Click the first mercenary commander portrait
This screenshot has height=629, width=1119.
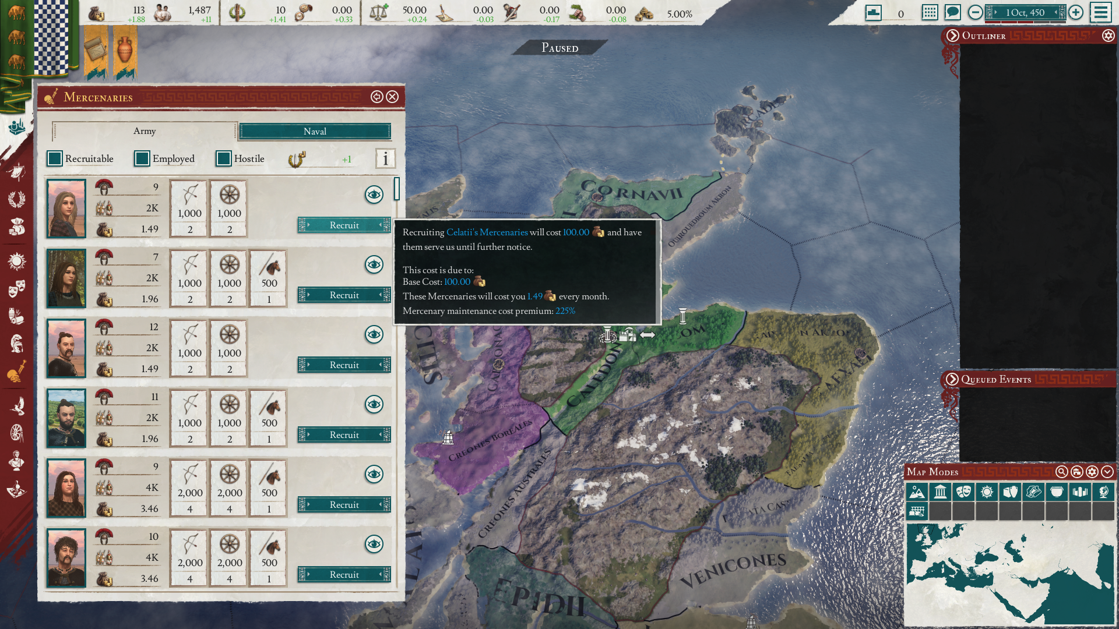tap(66, 209)
